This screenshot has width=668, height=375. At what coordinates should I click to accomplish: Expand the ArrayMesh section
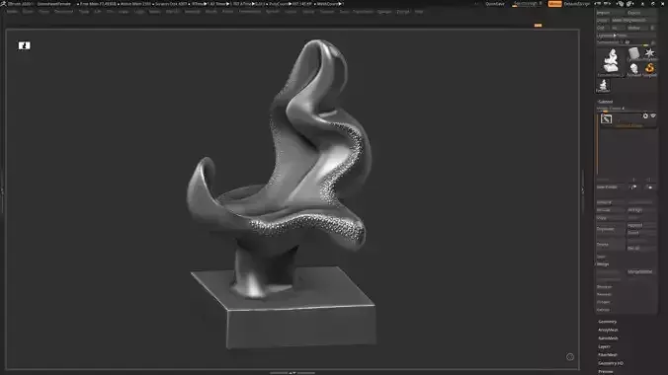tap(609, 330)
